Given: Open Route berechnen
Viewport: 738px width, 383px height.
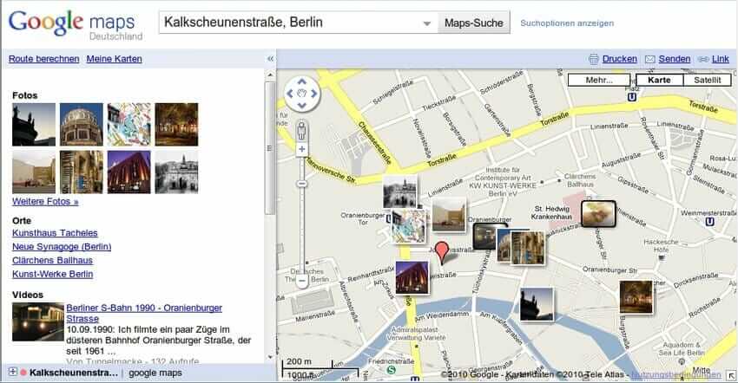Looking at the screenshot, I should click(43, 59).
